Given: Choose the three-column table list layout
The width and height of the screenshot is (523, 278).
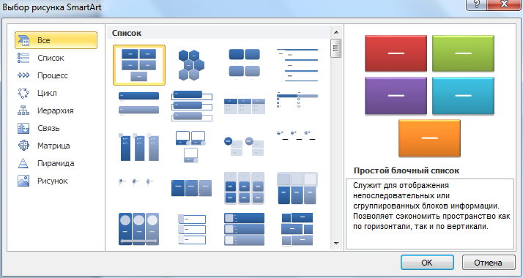Looking at the screenshot, I should pyautogui.click(x=245, y=106).
